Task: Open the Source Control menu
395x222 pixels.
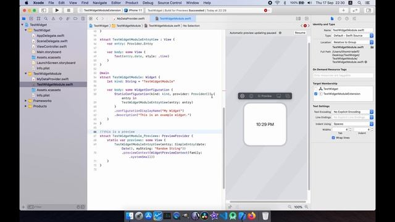Action: coord(170,2)
